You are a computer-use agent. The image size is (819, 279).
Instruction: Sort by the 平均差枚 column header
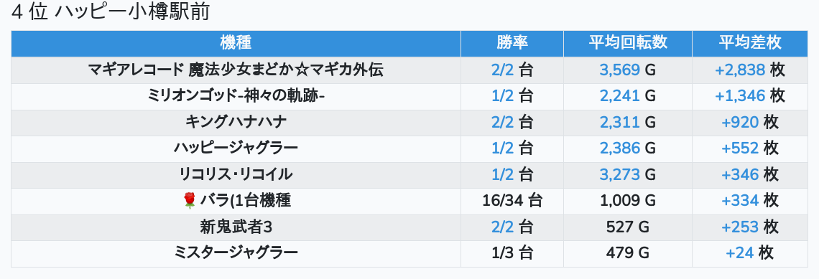pos(749,43)
